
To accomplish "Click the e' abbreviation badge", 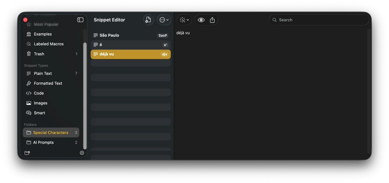I will [x=165, y=45].
